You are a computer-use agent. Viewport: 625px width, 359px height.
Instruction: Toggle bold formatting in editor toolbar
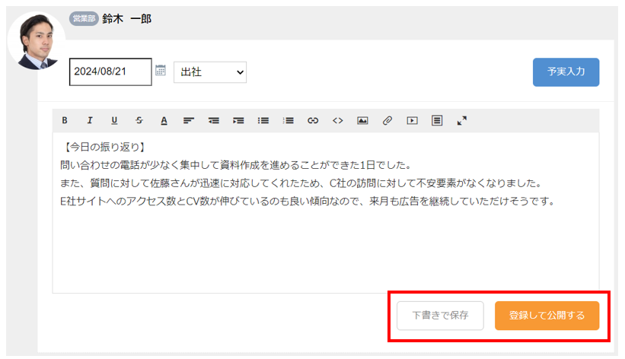(65, 120)
